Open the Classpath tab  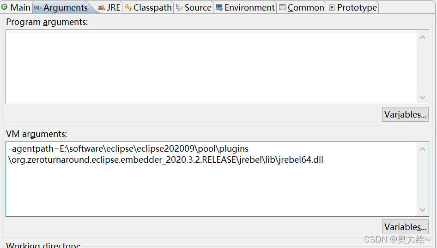[x=148, y=7]
